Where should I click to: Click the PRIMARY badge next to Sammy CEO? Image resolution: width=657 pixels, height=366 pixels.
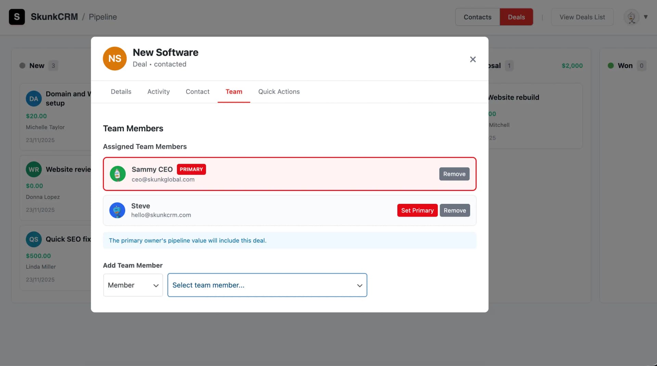tap(191, 169)
